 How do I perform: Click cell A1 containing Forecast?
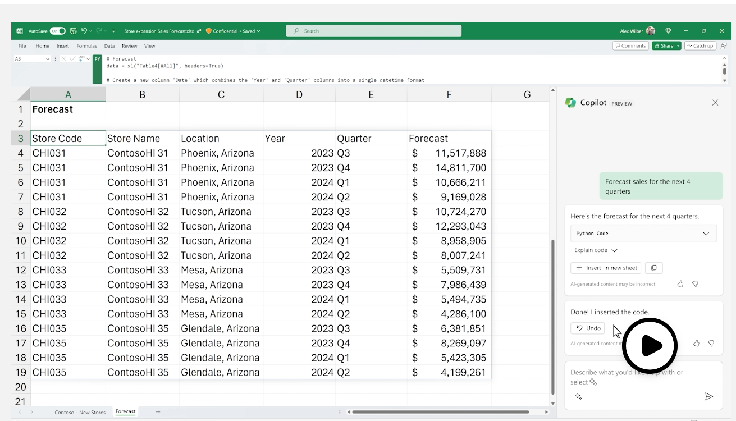68,109
